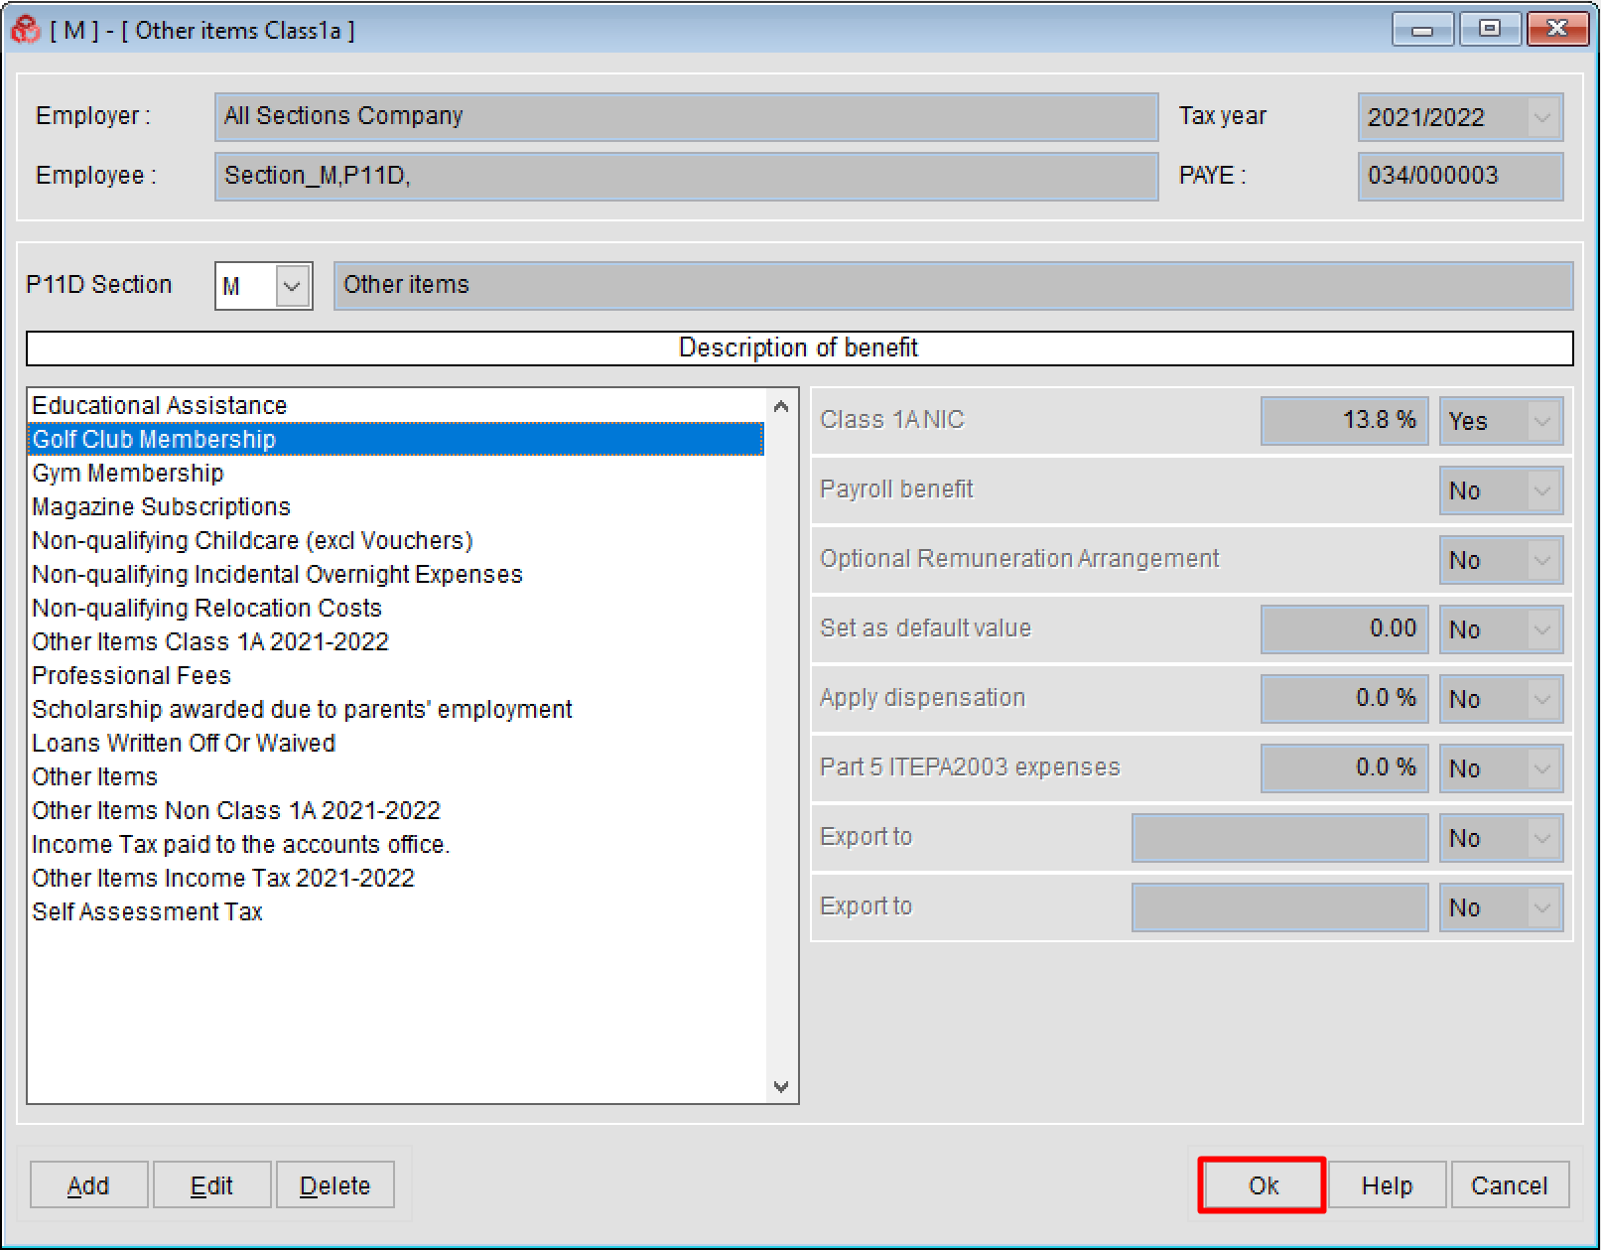Click the Help button
Screen dimensions: 1601x1250
coord(1386,1184)
